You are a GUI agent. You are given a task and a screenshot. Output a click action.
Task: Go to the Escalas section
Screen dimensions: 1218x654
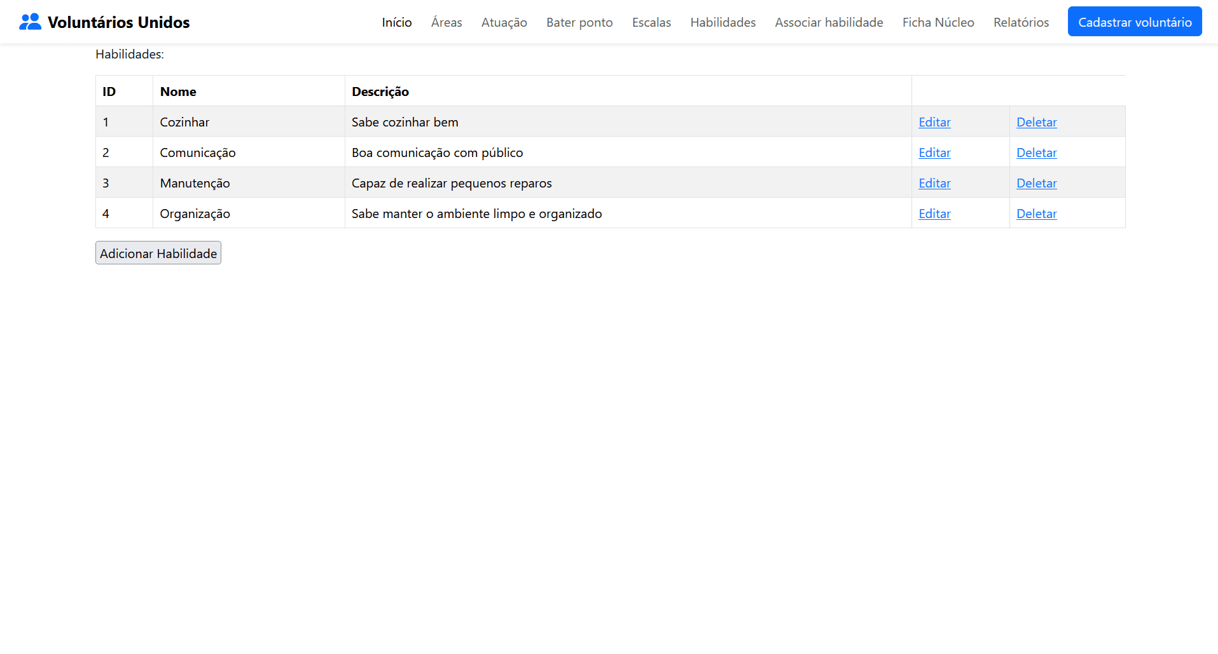pos(651,22)
